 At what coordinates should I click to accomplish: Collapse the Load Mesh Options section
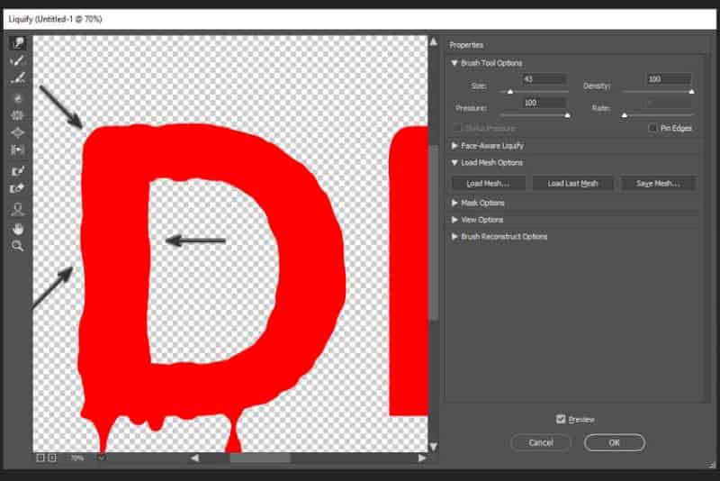coord(454,163)
